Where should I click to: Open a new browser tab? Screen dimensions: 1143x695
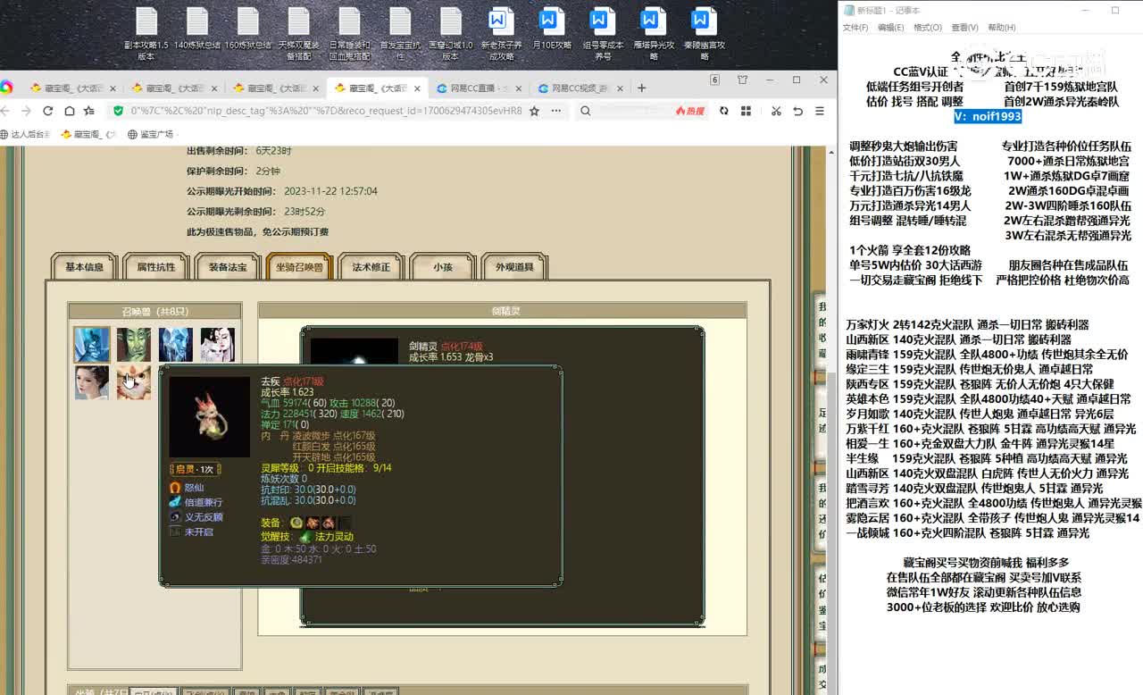(x=641, y=88)
